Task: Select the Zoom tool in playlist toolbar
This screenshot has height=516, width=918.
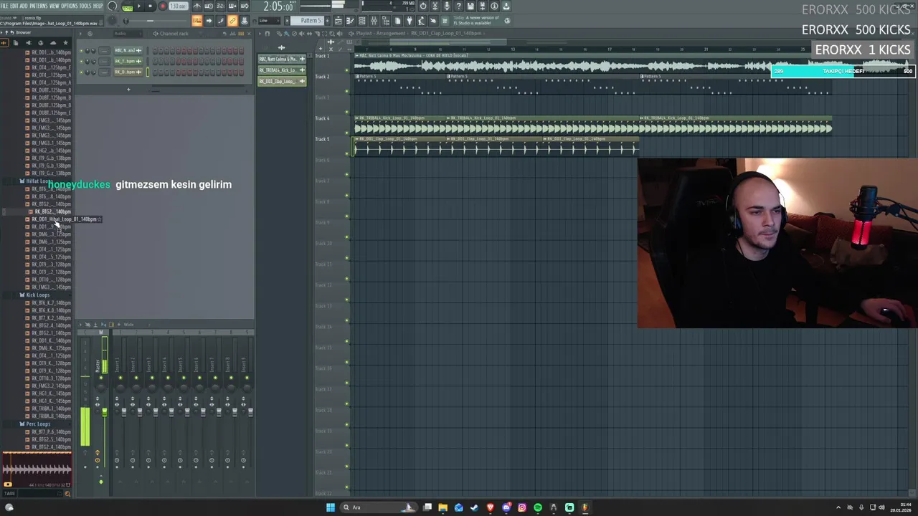Action: (332, 34)
